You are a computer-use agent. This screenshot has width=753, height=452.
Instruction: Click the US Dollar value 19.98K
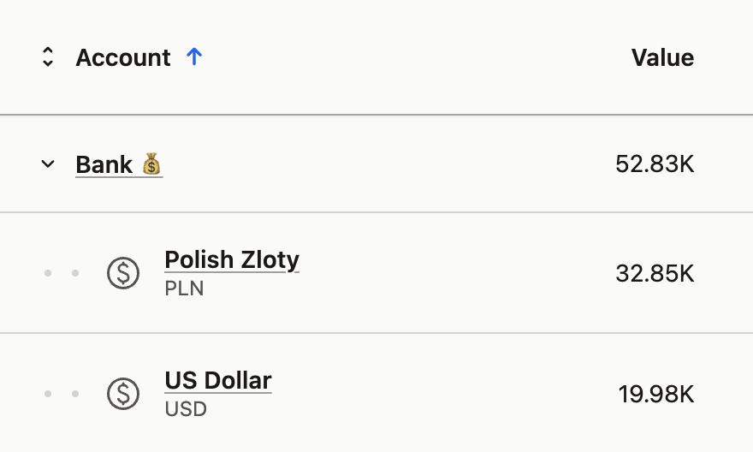coord(655,394)
